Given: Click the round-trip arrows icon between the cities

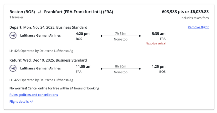Looking at the screenshot, I should coord(40,12).
